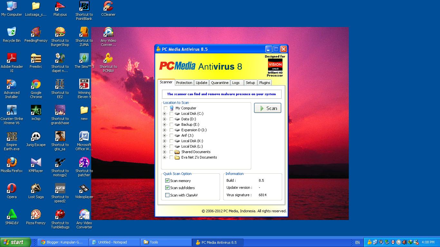Click the taskbar clock showing 4:08 PM

click(x=428, y=242)
